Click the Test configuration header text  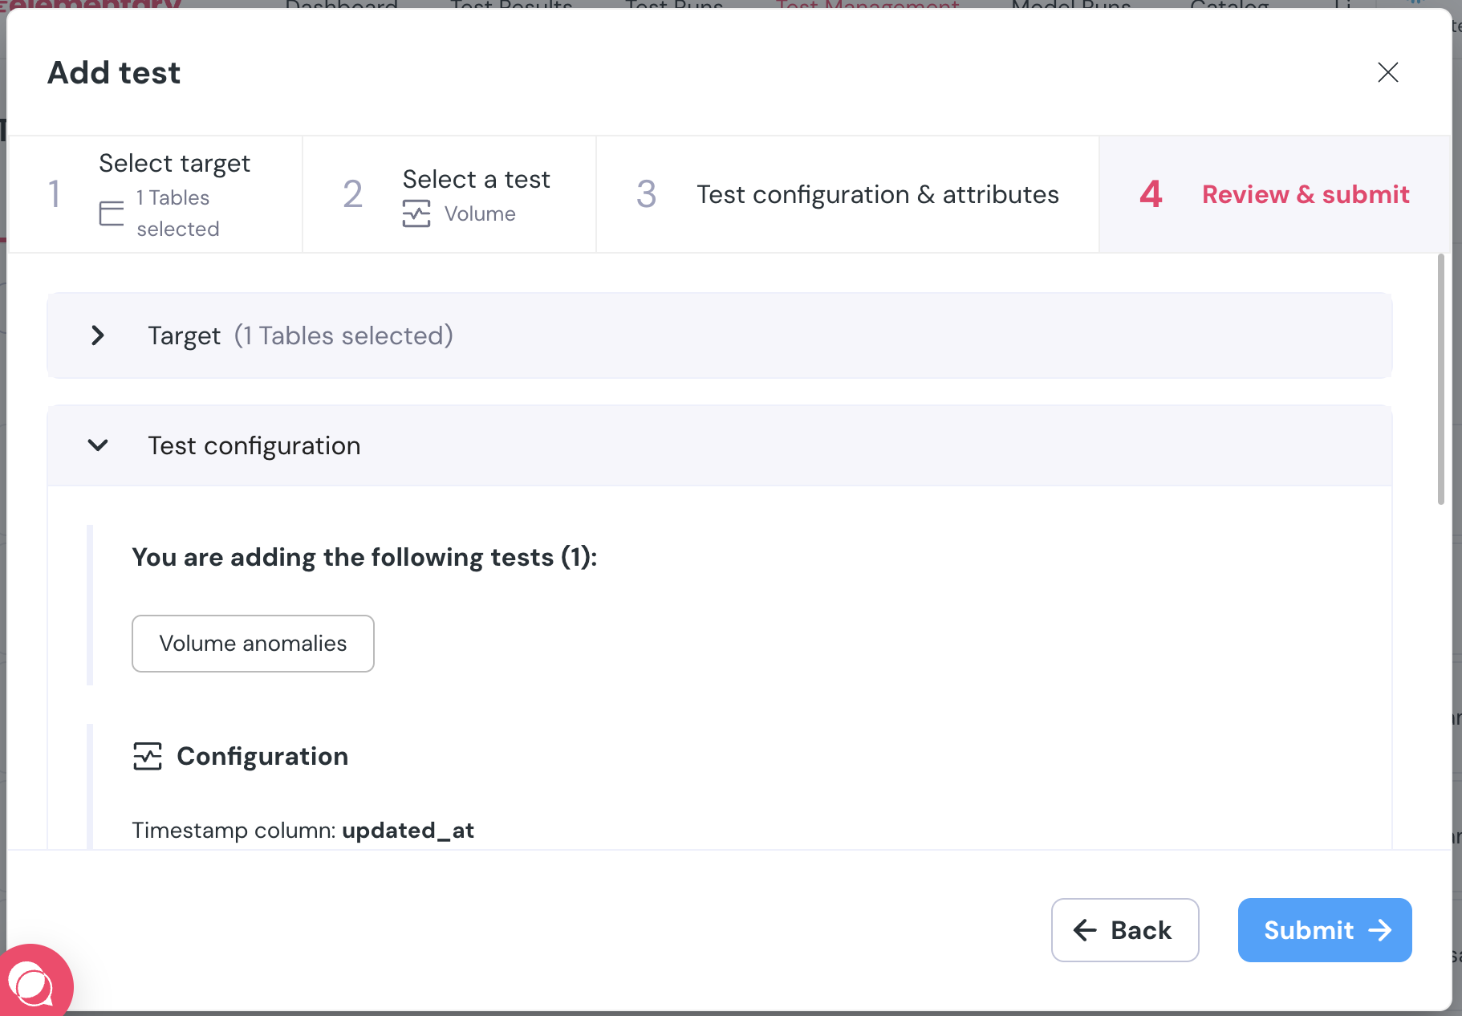254,445
